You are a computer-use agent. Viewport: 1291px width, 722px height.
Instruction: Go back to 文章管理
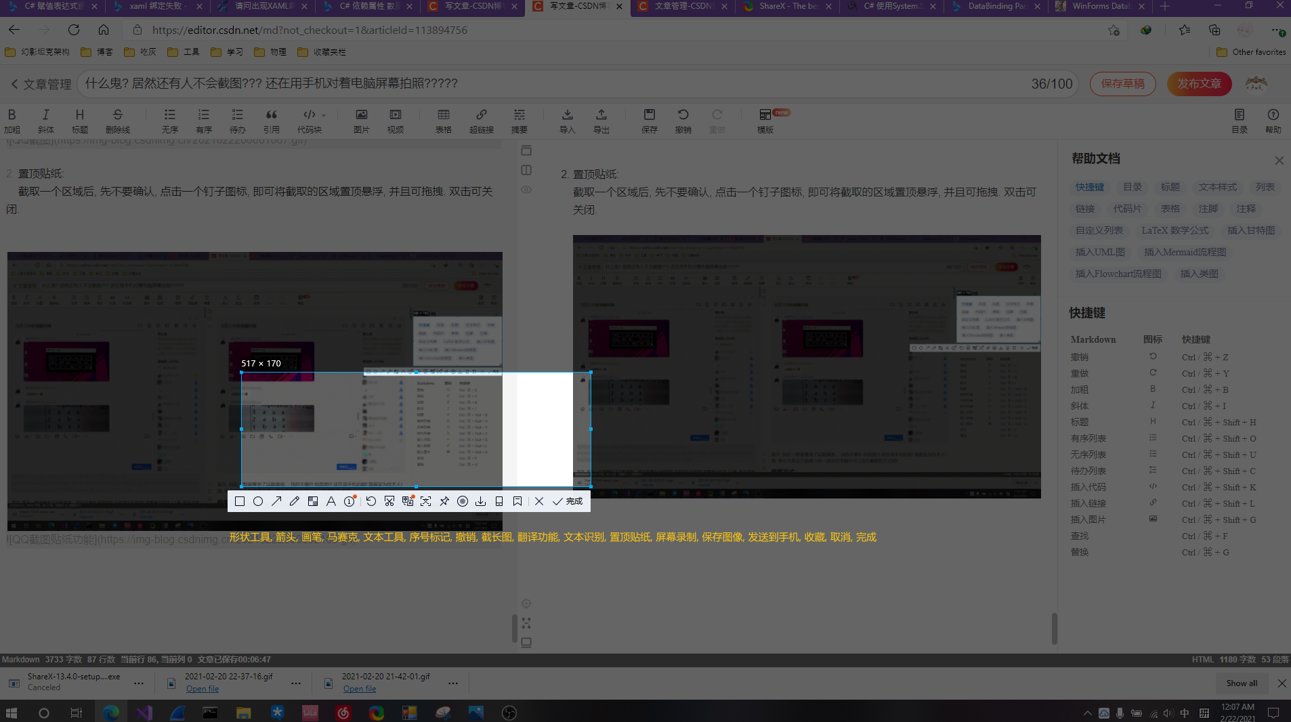[41, 84]
